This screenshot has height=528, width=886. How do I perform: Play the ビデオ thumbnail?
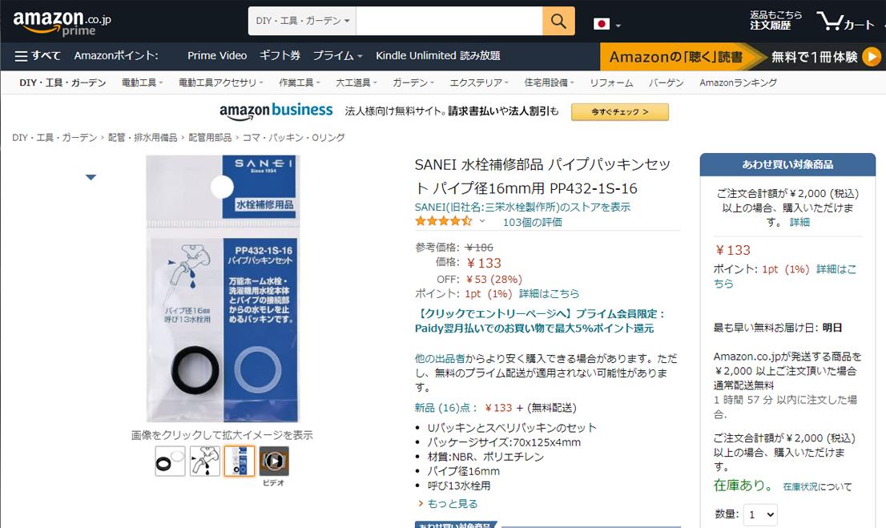point(274,461)
